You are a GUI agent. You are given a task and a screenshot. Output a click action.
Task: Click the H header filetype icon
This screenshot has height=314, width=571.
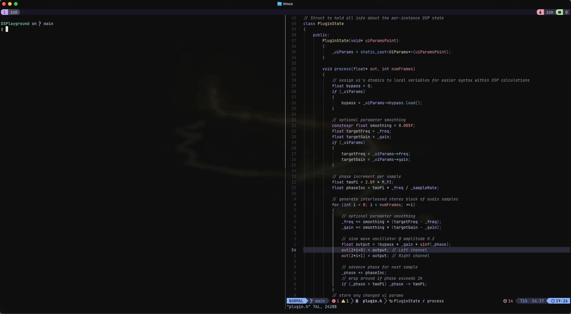point(357,301)
